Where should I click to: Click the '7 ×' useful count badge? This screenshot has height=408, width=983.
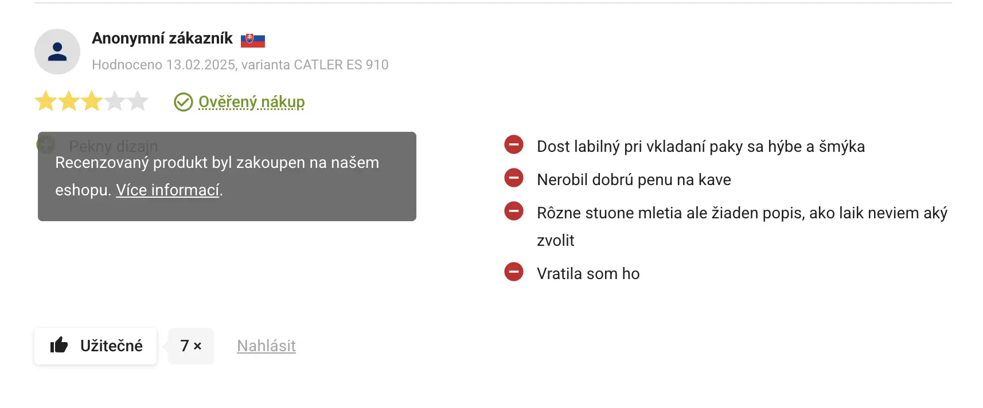point(191,346)
